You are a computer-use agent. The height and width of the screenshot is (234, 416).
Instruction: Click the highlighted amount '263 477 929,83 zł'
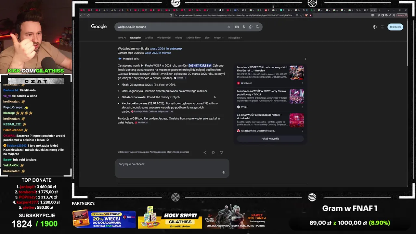(x=200, y=66)
